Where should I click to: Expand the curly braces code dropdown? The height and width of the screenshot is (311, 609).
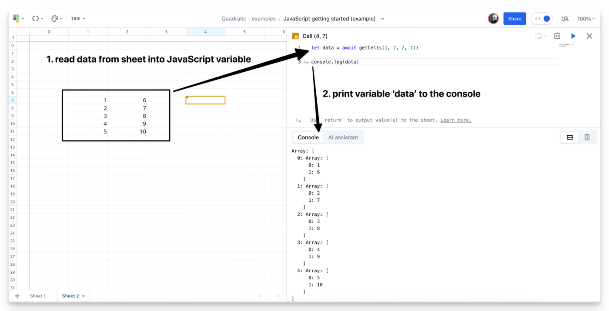[36, 18]
